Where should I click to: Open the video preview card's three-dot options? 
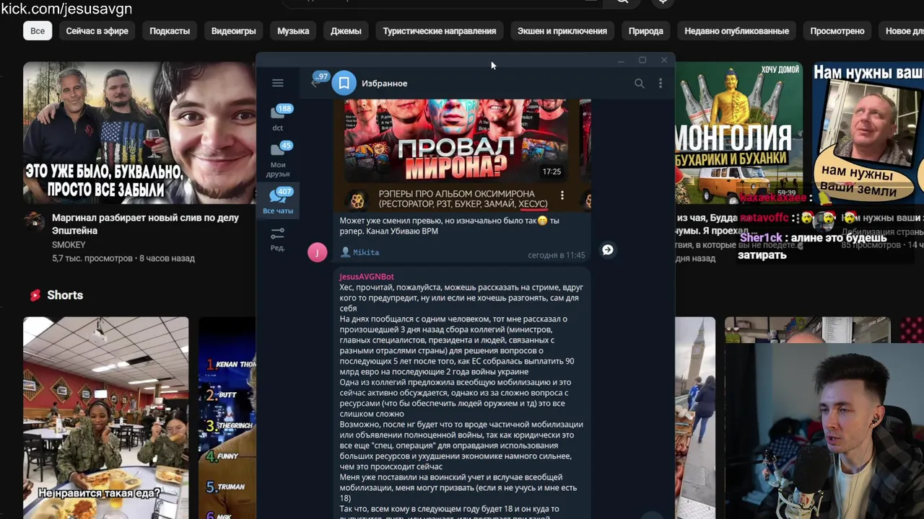[x=562, y=196]
